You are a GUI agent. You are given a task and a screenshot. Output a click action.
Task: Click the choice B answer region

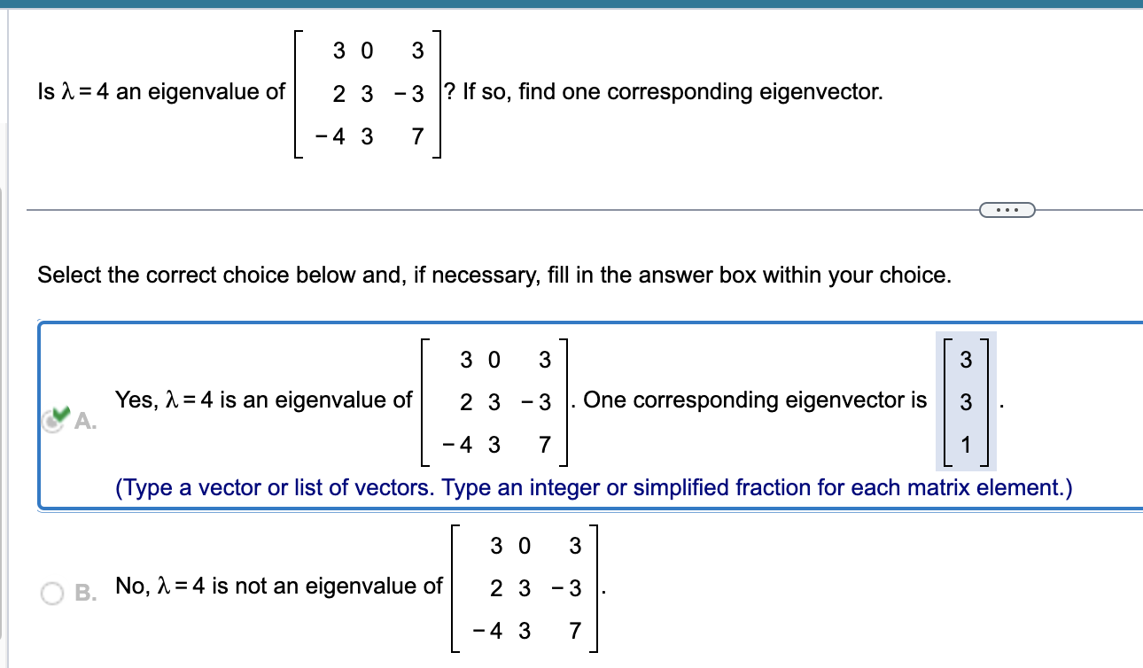tap(354, 587)
